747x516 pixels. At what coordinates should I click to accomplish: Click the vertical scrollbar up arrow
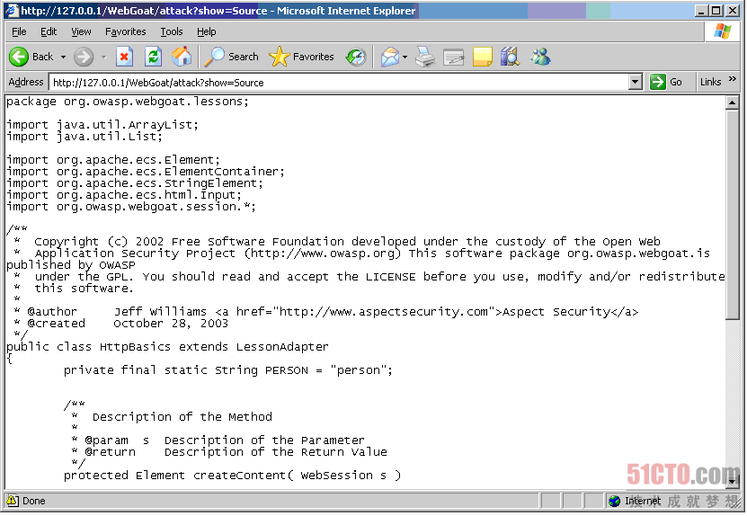click(x=733, y=102)
